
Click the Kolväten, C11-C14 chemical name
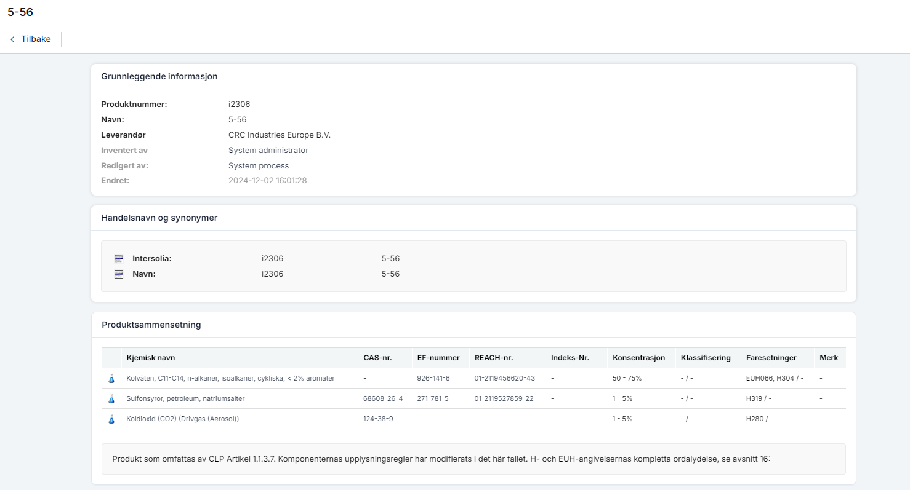tap(230, 379)
